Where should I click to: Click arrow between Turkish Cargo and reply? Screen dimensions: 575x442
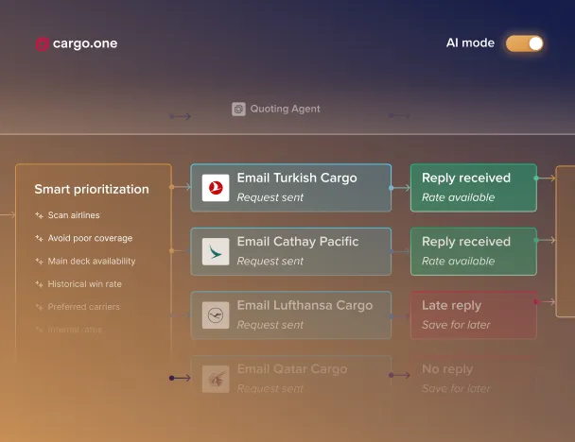[401, 188]
